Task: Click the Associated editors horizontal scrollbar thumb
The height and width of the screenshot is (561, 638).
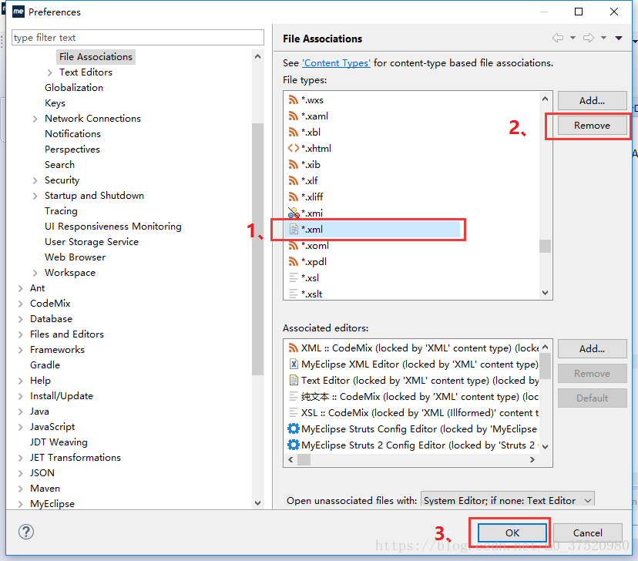Action: tap(304, 460)
